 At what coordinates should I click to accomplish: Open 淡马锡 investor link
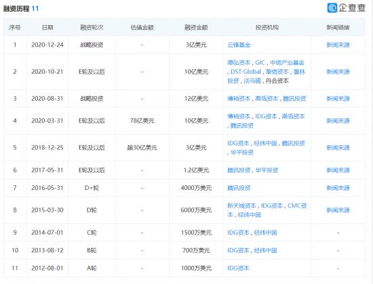253,81
